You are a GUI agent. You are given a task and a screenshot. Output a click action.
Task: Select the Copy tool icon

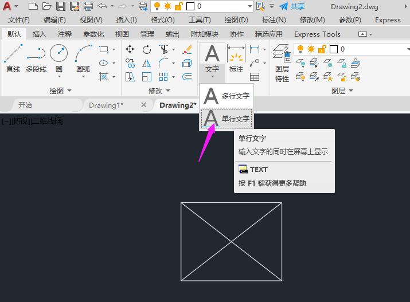[x=130, y=63]
